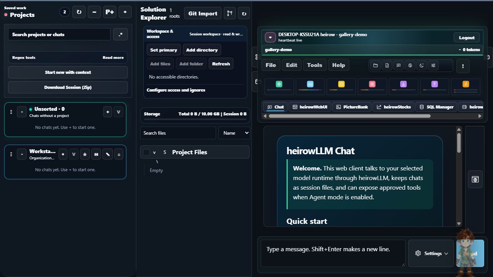The image size is (493, 277).
Task: Click the speech bubble icon in the chat toolbar
Action: (399, 65)
